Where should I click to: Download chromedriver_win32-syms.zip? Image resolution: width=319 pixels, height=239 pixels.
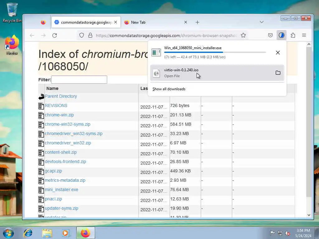click(x=74, y=134)
